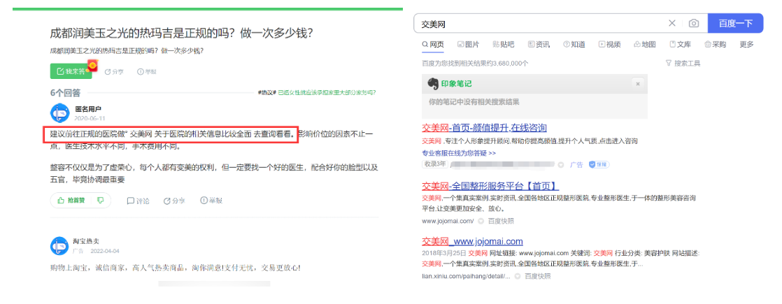
Task: Switch to the 图片 tab
Action: pyautogui.click(x=469, y=44)
